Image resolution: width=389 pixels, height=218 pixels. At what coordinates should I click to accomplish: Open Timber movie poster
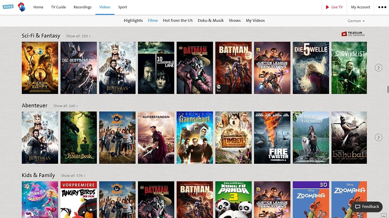(x=233, y=137)
